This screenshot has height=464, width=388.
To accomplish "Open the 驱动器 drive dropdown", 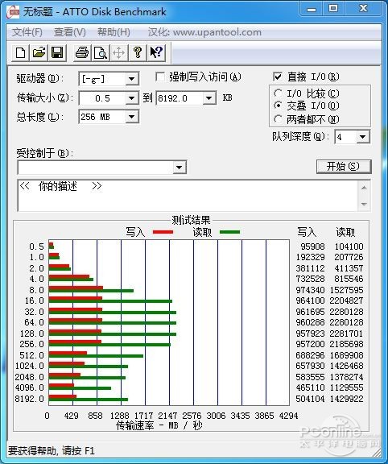I will 131,79.
